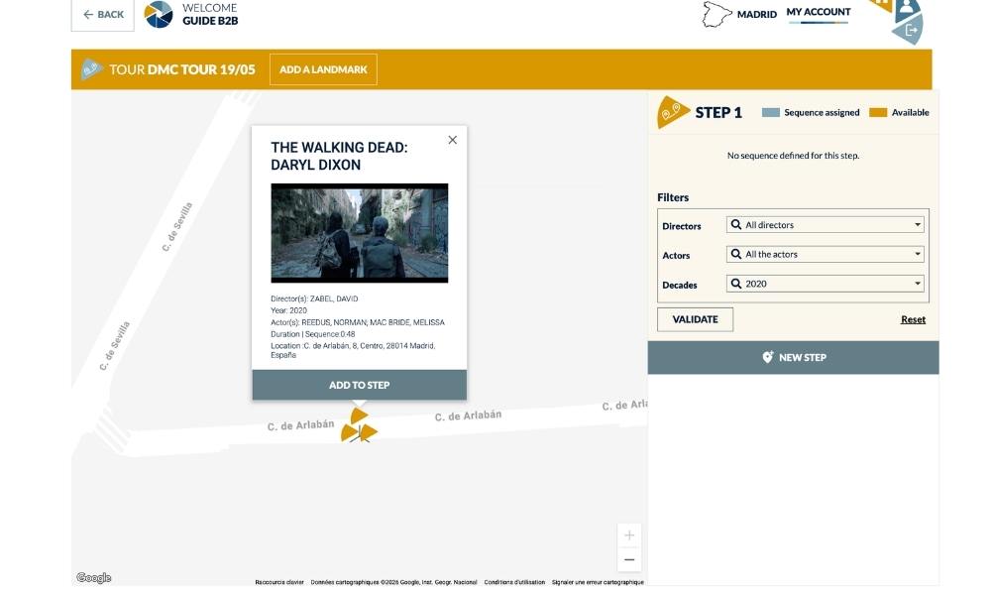Viewport: 991px width, 595px height.
Task: Click the tour icon in orange bar
Action: 91,69
